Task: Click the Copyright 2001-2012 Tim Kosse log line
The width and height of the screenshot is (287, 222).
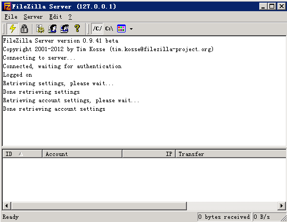Action: [x=108, y=49]
